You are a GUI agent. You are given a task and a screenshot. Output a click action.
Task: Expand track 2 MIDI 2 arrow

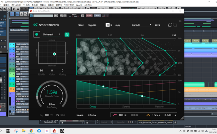(14, 49)
